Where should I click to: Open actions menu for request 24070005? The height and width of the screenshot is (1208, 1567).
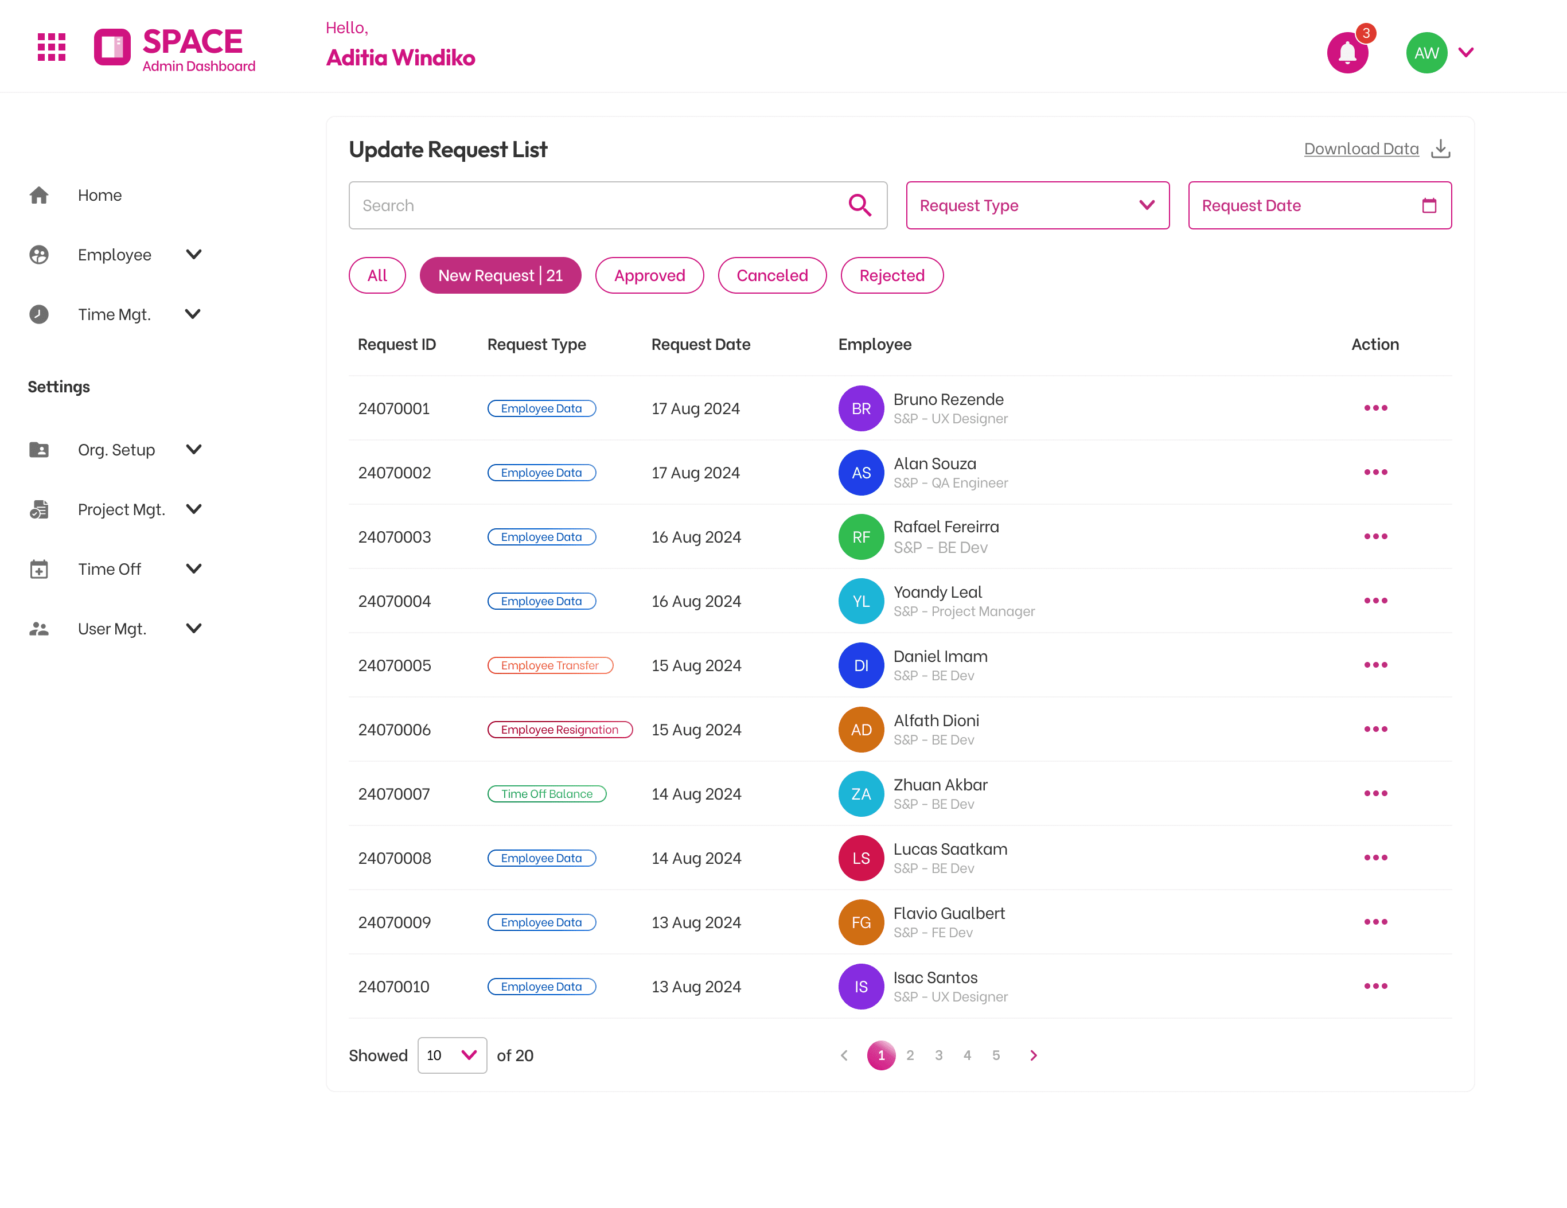[x=1375, y=664]
